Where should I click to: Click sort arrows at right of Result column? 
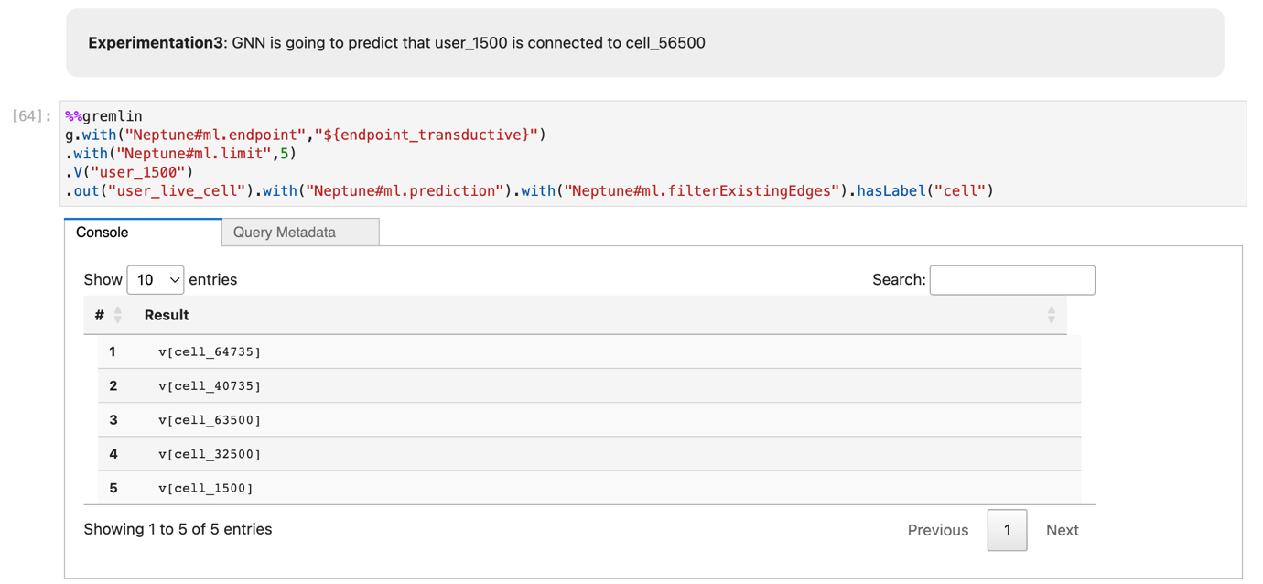(1052, 315)
